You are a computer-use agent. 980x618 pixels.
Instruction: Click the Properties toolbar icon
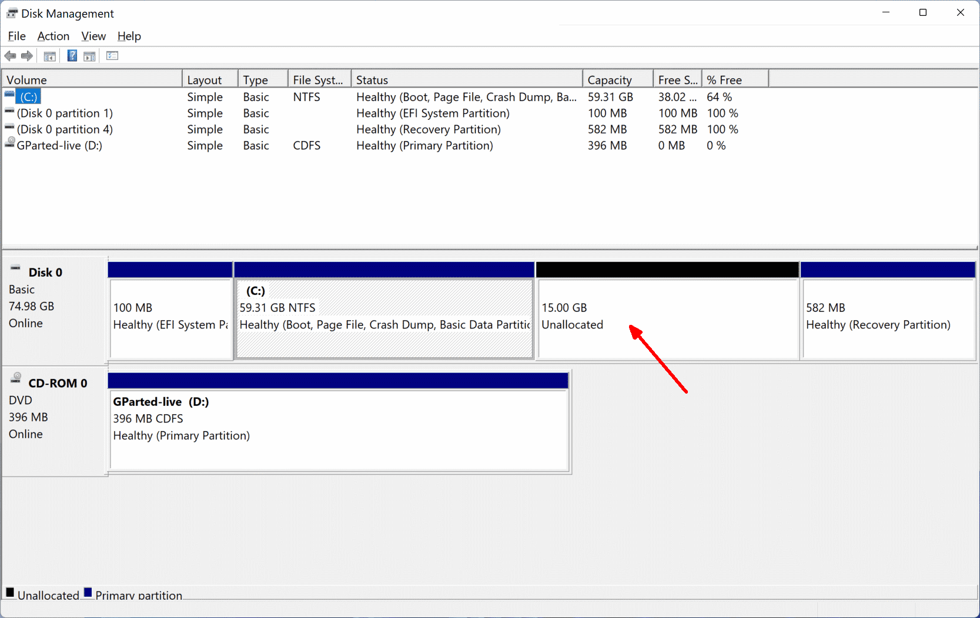(x=112, y=56)
